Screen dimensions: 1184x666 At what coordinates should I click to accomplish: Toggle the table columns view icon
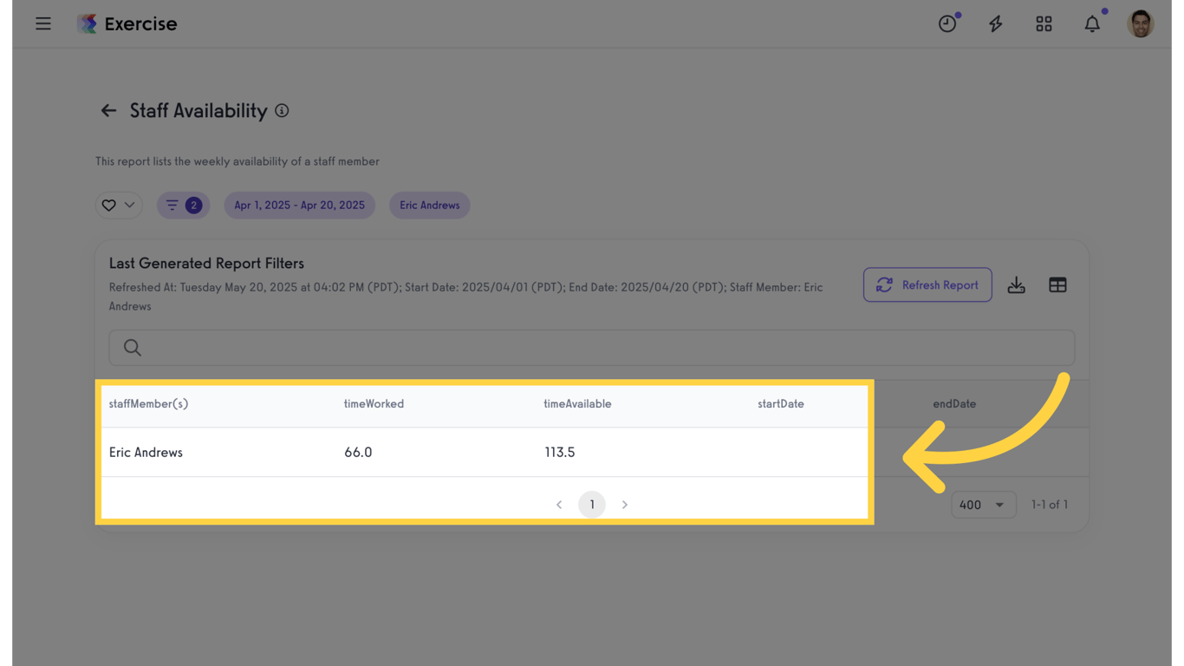tap(1057, 285)
